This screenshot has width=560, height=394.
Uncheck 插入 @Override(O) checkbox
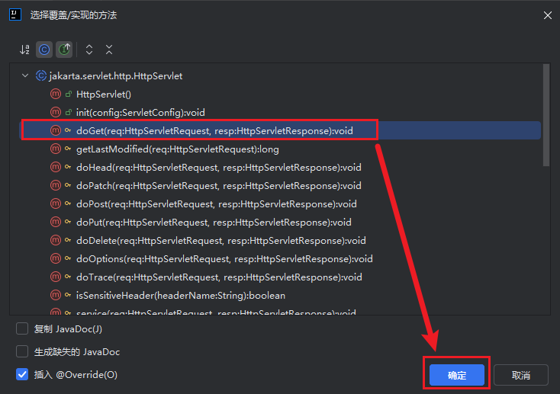(x=22, y=374)
